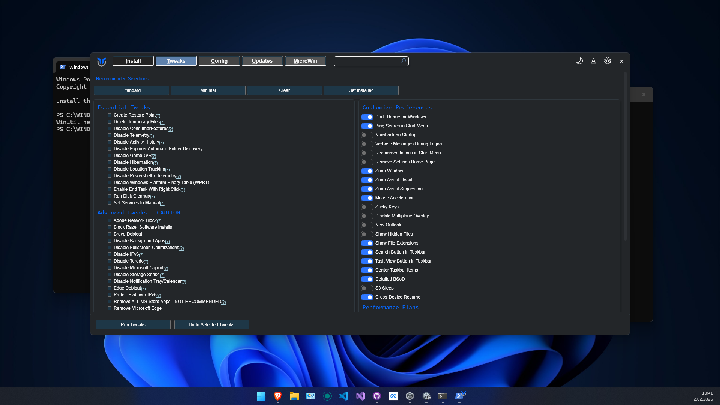Open help for Disable Hibernation
720x405 pixels.
(x=155, y=163)
